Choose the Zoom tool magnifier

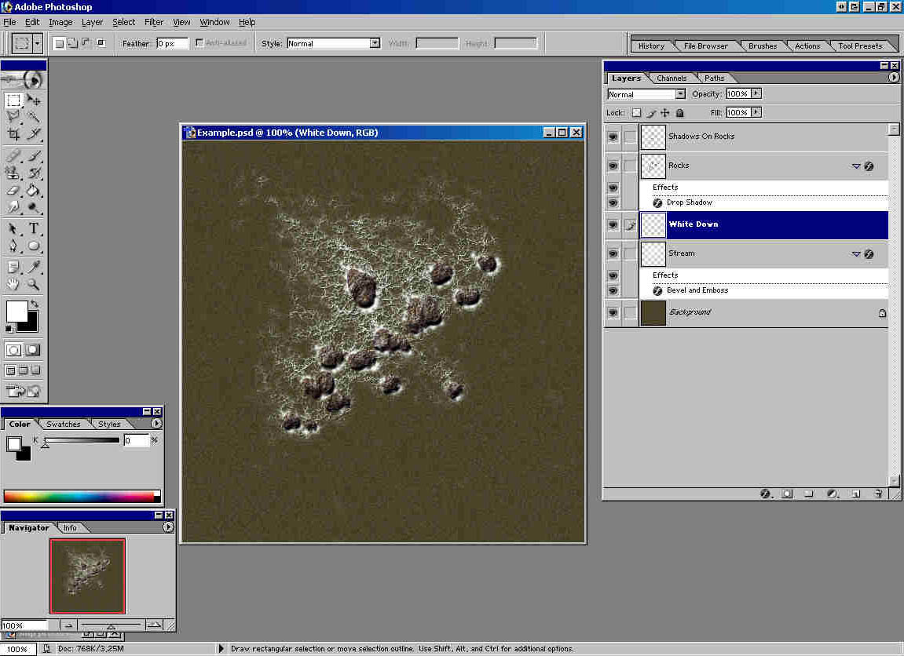pyautogui.click(x=35, y=285)
